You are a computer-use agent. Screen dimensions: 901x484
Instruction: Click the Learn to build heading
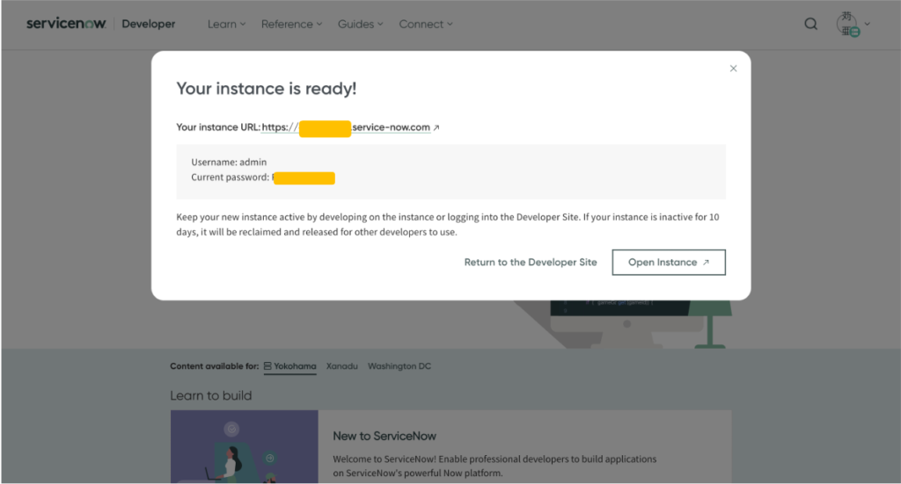pos(211,395)
